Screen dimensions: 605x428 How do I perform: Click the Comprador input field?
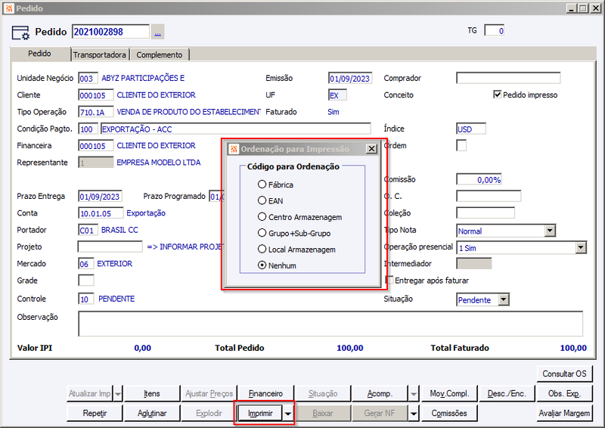[508, 78]
